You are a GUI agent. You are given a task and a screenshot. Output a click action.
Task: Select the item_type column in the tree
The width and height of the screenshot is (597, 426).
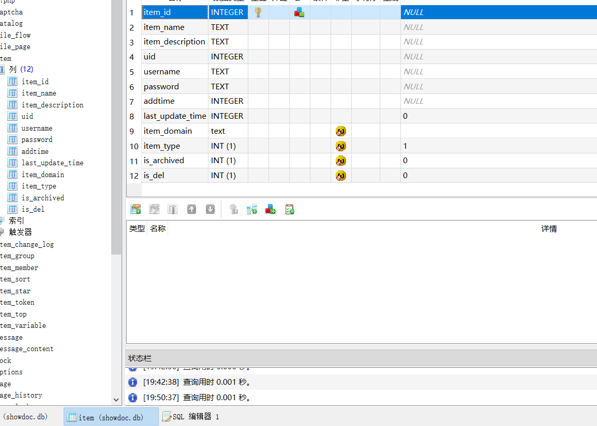tap(39, 186)
